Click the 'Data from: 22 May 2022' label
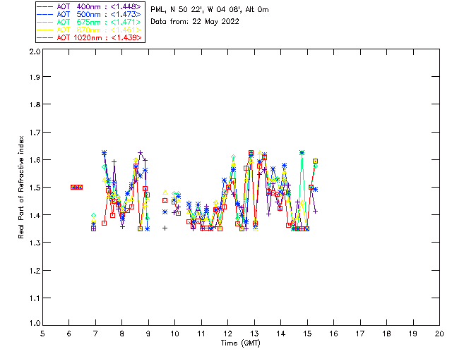The image size is (452, 361). pyautogui.click(x=195, y=22)
